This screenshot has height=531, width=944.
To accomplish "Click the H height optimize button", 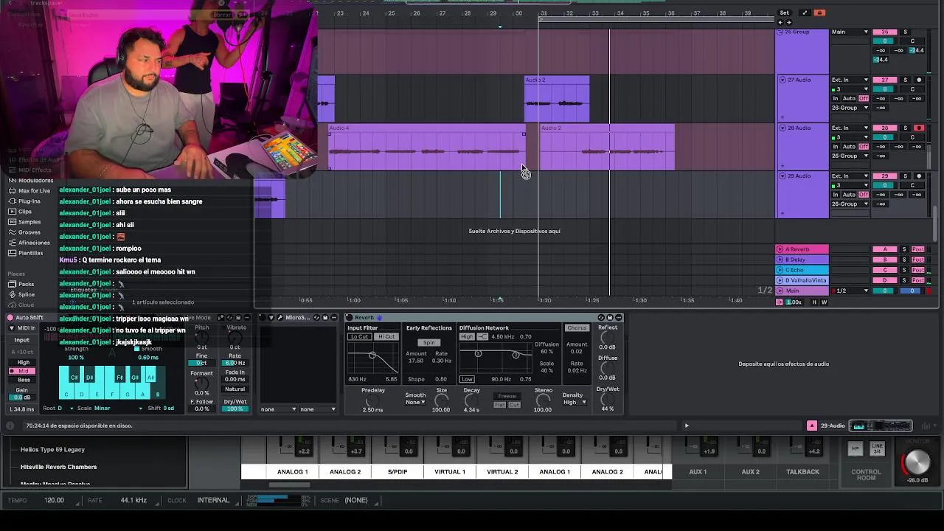I will pyautogui.click(x=815, y=302).
